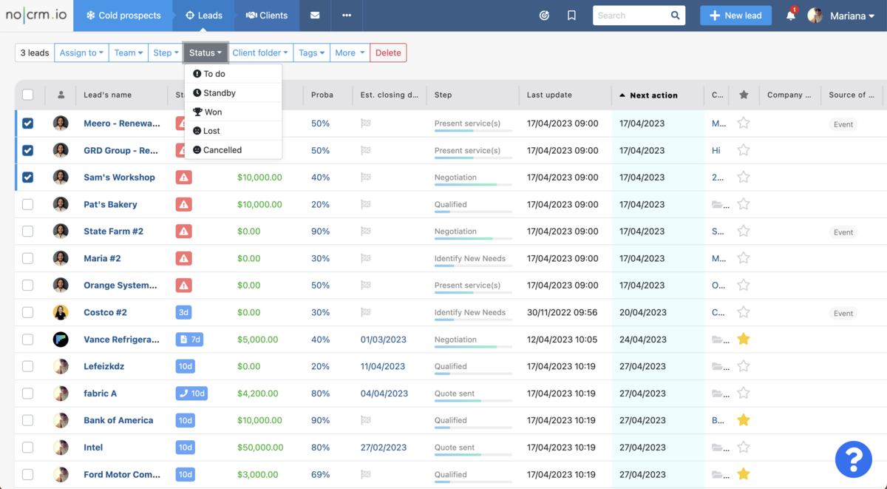Click the user column header icon
Viewport: 887px width, 489px height.
tap(61, 95)
